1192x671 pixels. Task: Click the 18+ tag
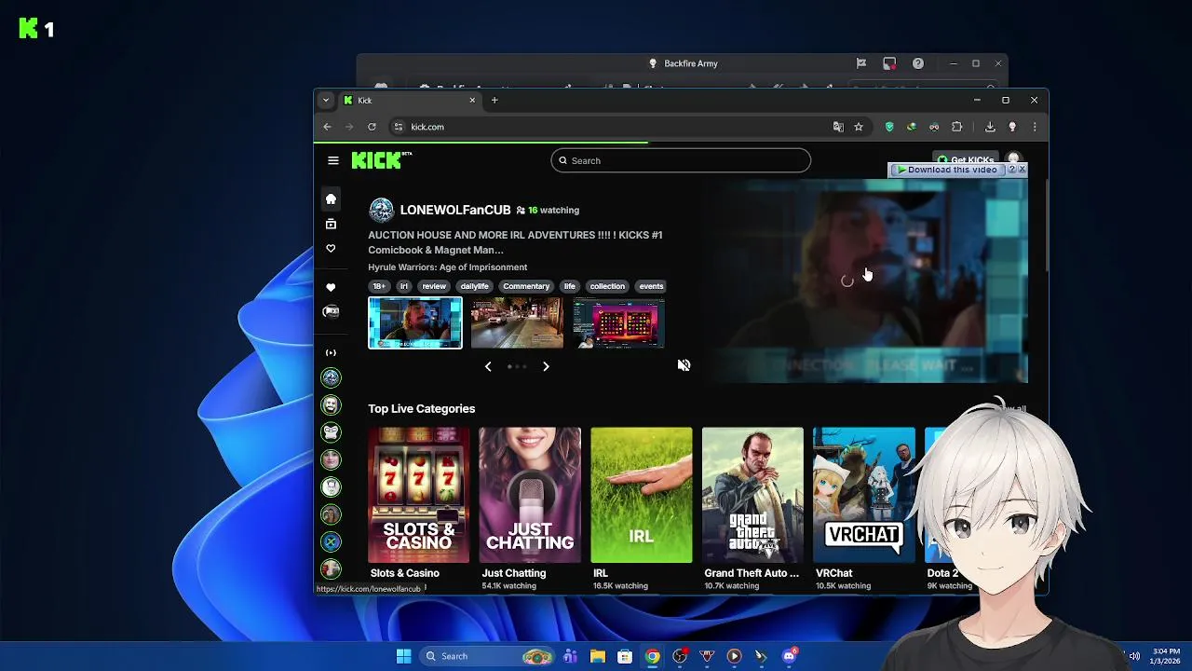click(379, 286)
